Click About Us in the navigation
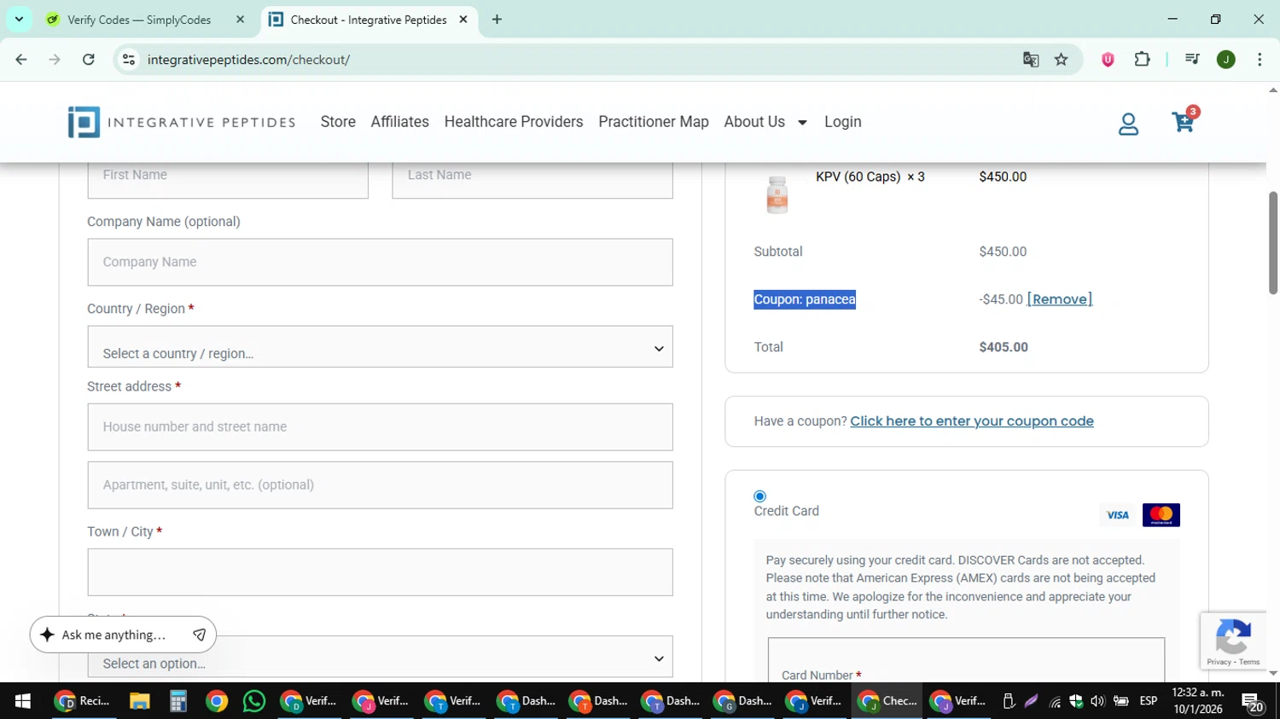This screenshot has width=1280, height=719. pos(754,122)
